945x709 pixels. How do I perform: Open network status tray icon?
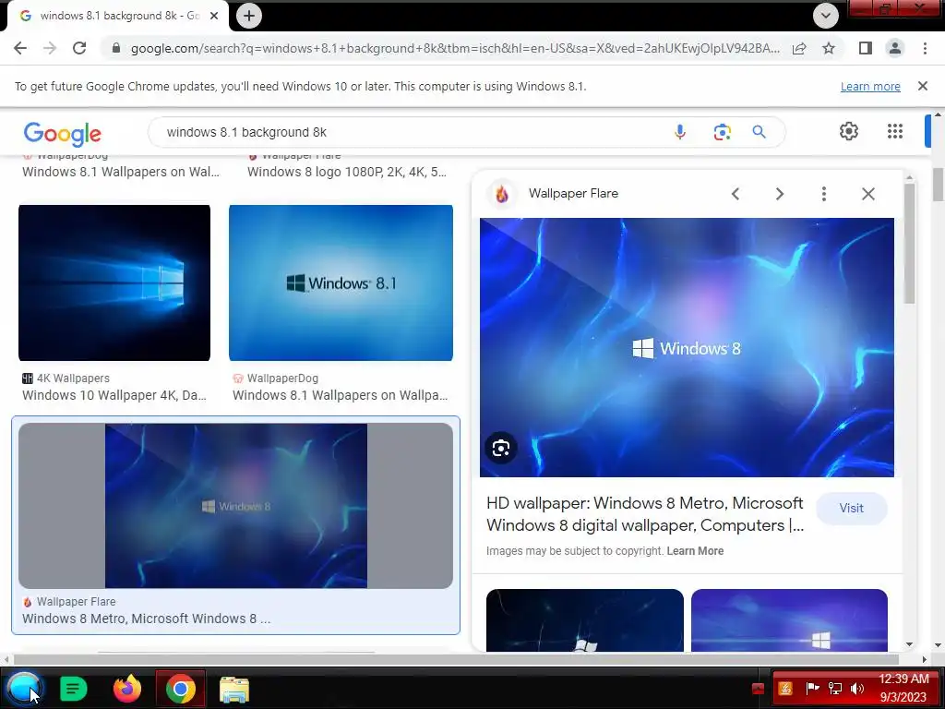835,689
